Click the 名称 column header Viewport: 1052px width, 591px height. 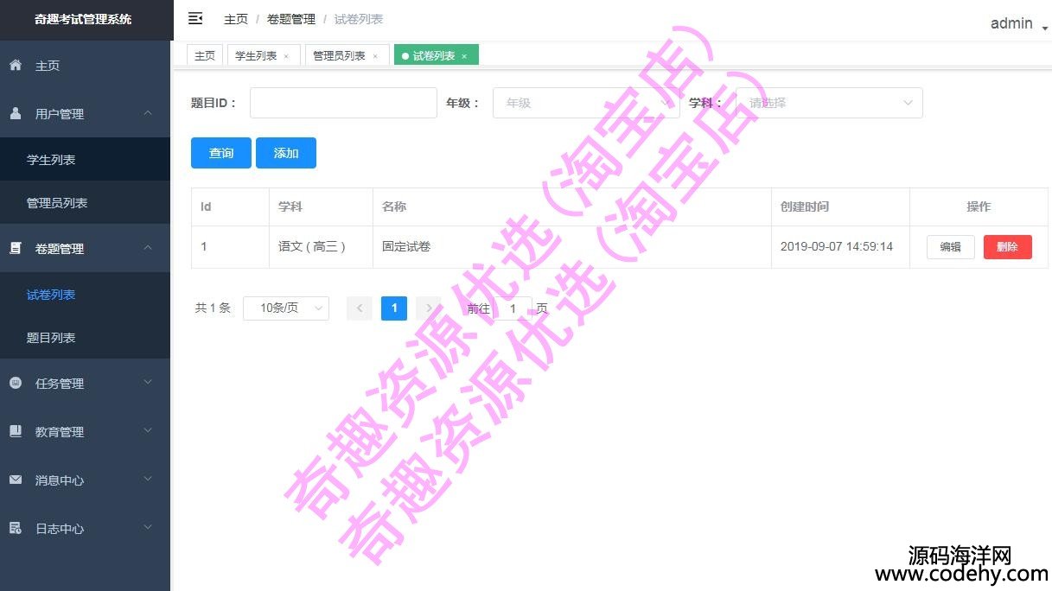click(x=571, y=207)
